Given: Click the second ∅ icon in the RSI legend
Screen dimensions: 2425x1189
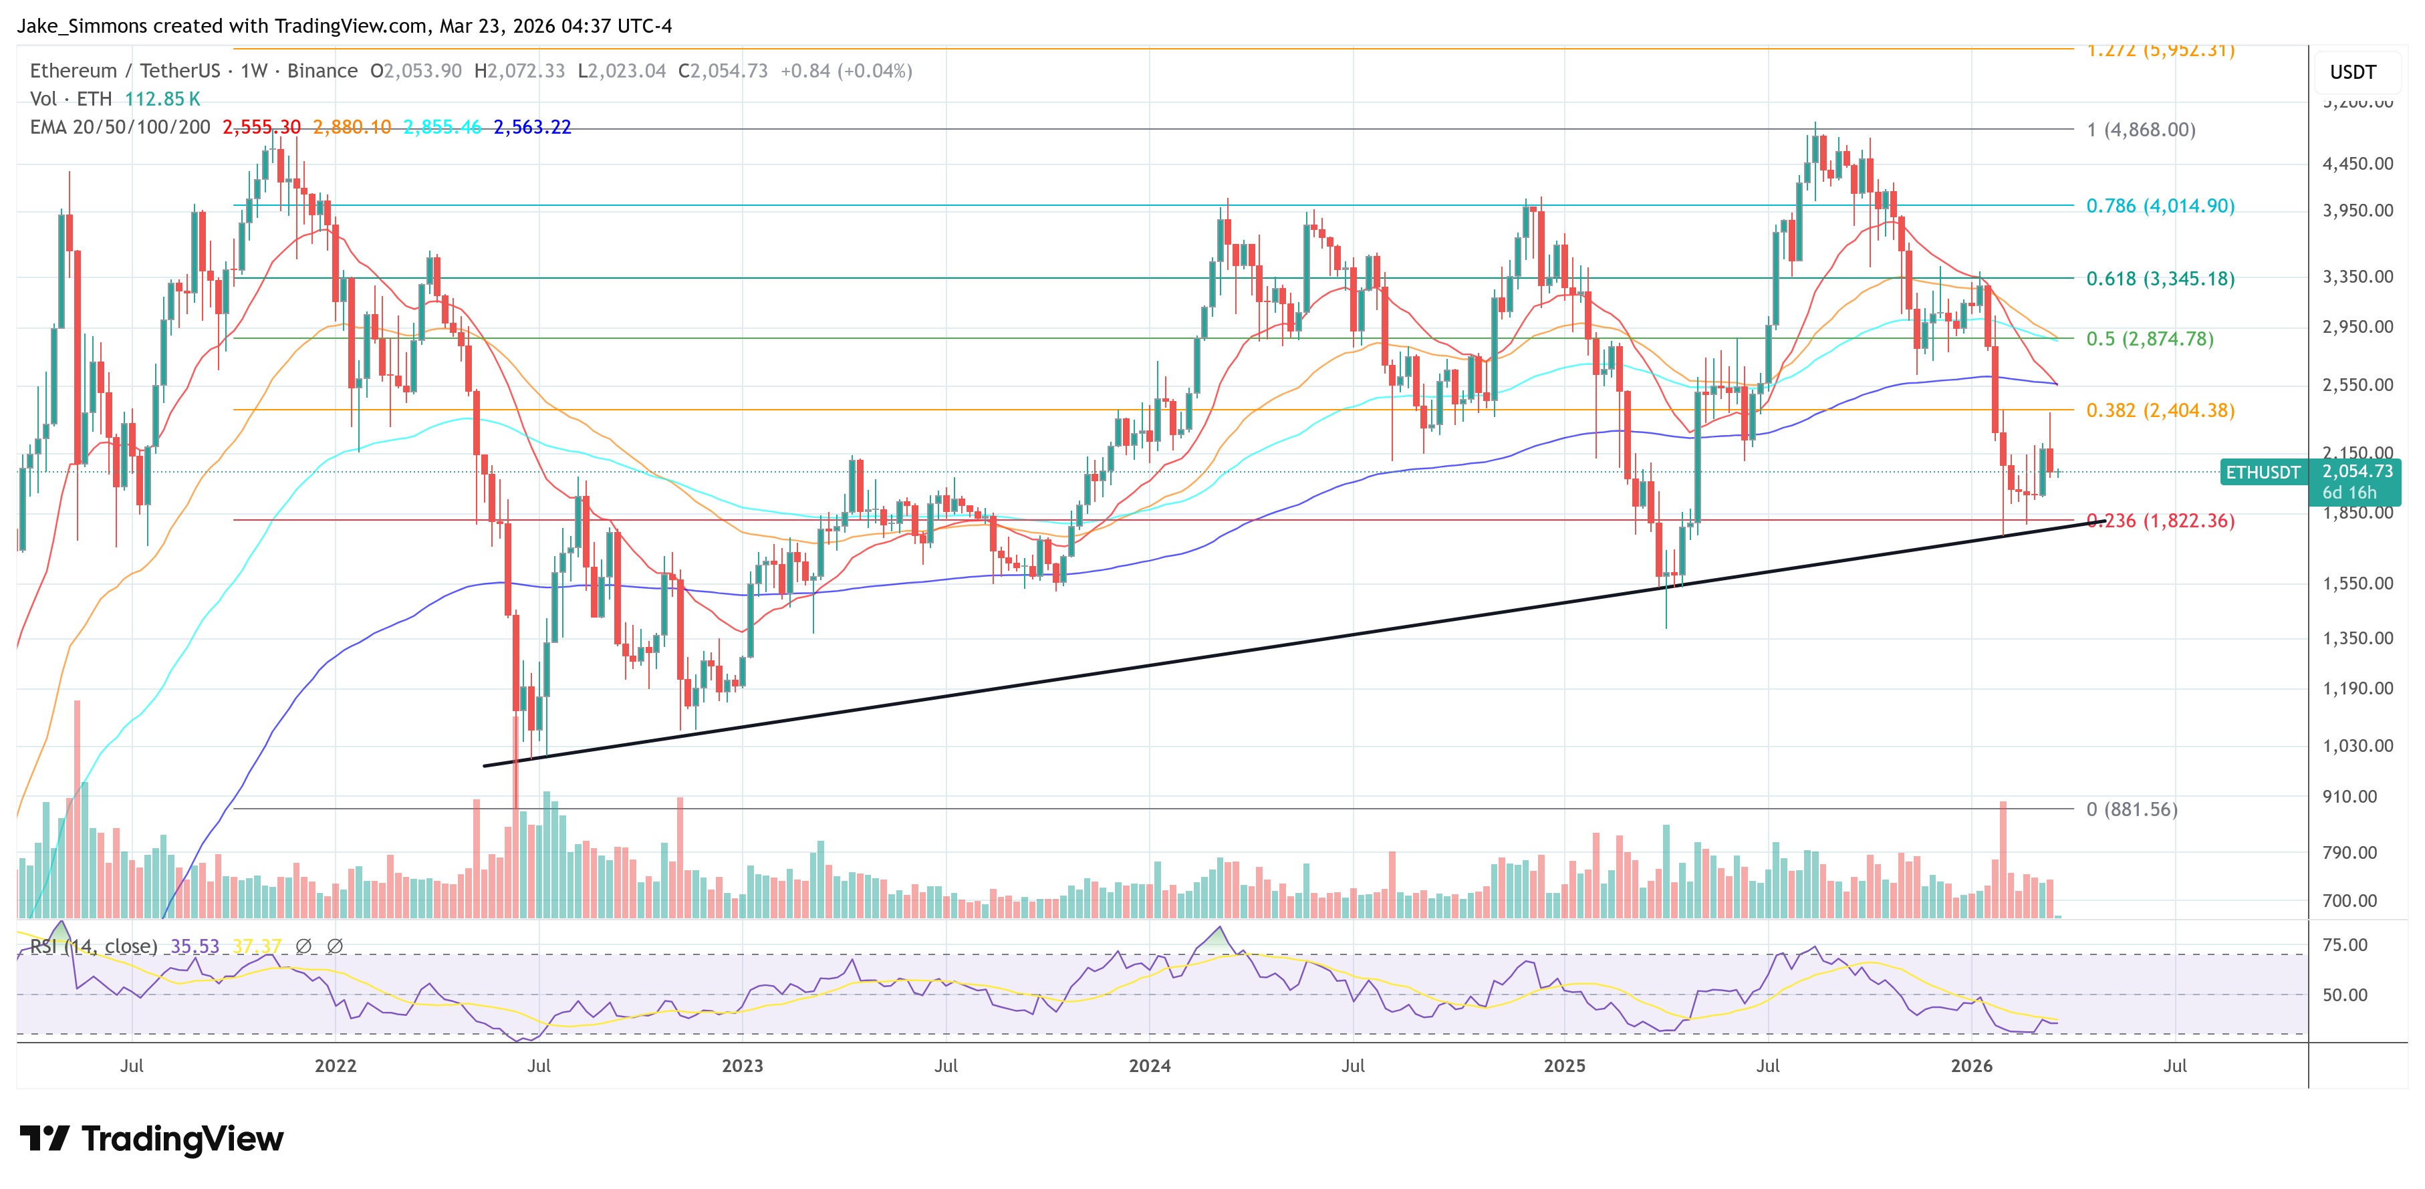Looking at the screenshot, I should (x=337, y=948).
